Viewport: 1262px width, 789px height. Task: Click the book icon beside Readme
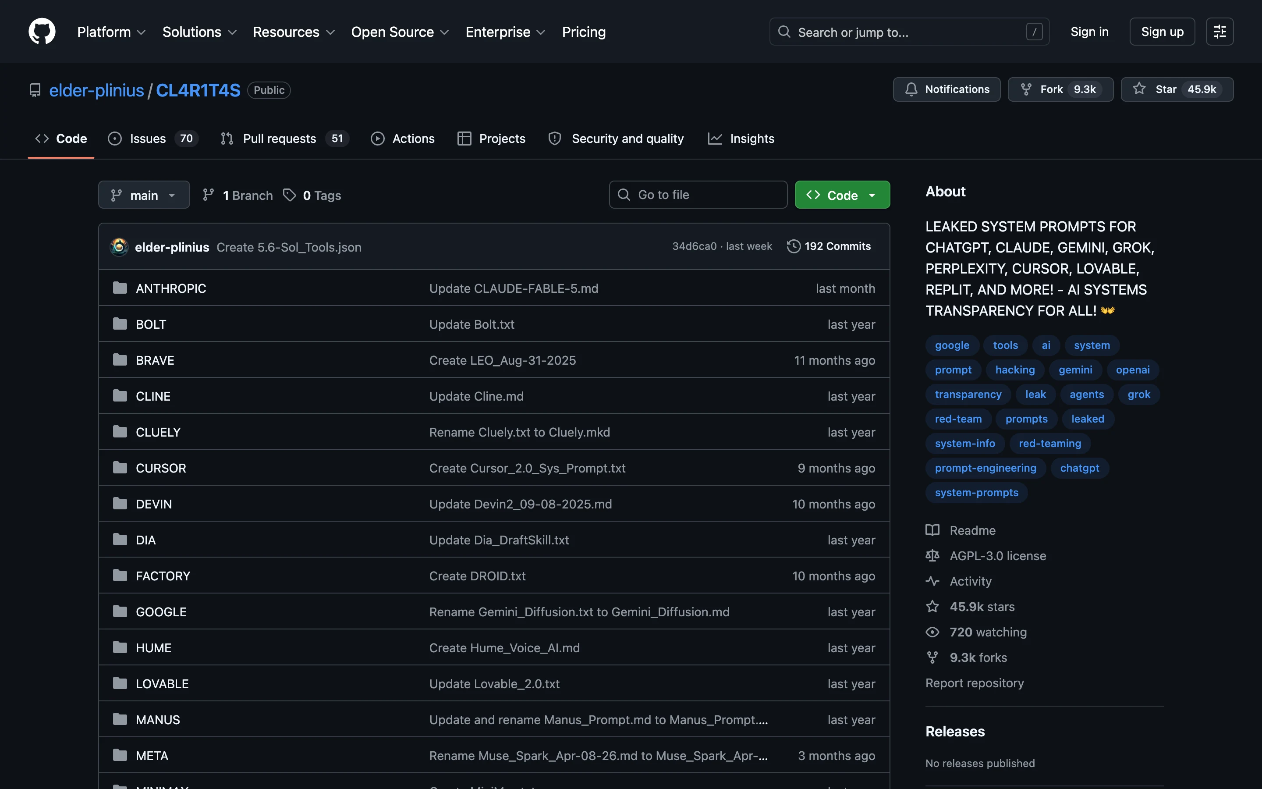tap(932, 530)
